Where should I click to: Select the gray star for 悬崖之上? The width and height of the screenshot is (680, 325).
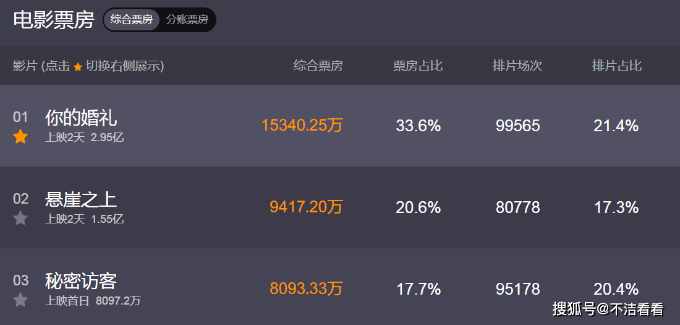pos(20,219)
